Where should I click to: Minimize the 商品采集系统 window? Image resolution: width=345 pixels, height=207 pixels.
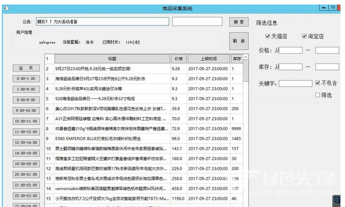click(324, 7)
